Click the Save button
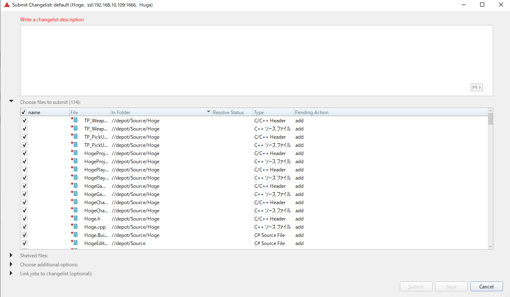This screenshot has width=510, height=297. pyautogui.click(x=451, y=286)
